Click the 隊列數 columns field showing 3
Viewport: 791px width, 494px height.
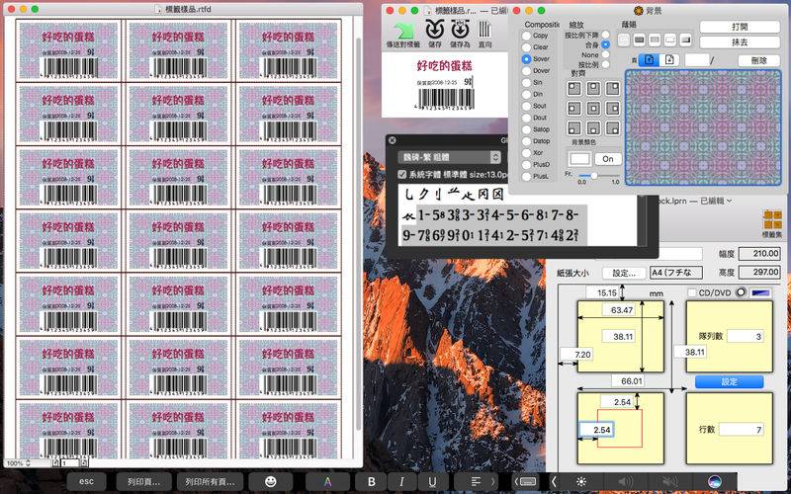tap(745, 336)
